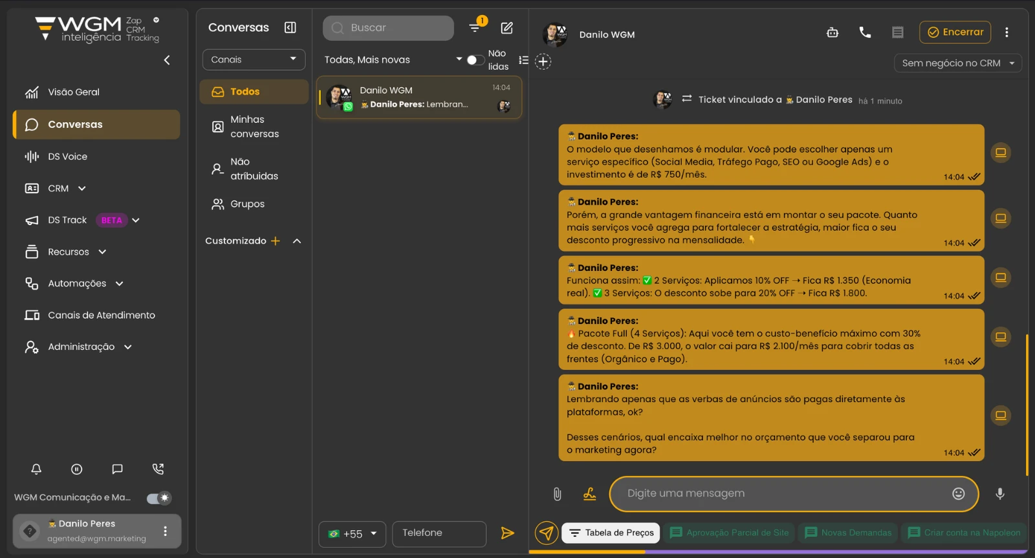The height and width of the screenshot is (558, 1035).
Task: Click the Tabela de Preços quick reply
Action: [611, 533]
